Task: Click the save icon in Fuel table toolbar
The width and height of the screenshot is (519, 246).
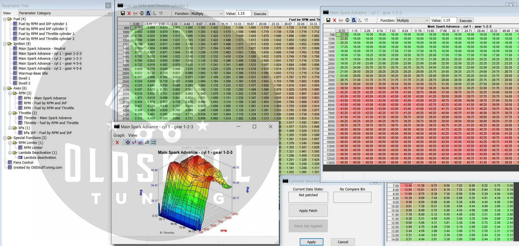Action: click(x=123, y=13)
